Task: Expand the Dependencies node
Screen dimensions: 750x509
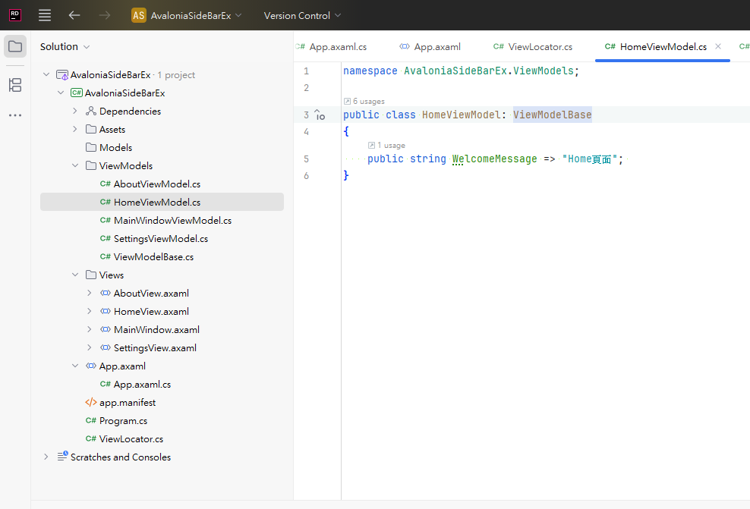Action: coord(75,112)
